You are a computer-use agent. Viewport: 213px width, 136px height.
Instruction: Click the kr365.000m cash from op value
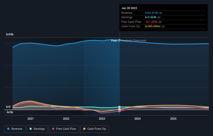click(x=153, y=26)
